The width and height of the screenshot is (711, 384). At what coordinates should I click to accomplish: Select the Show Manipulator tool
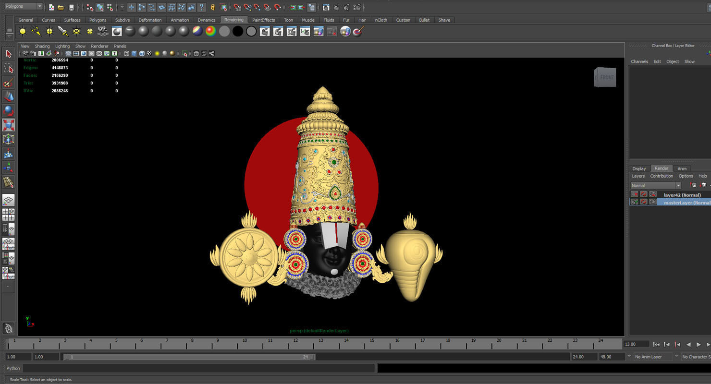pos(8,168)
